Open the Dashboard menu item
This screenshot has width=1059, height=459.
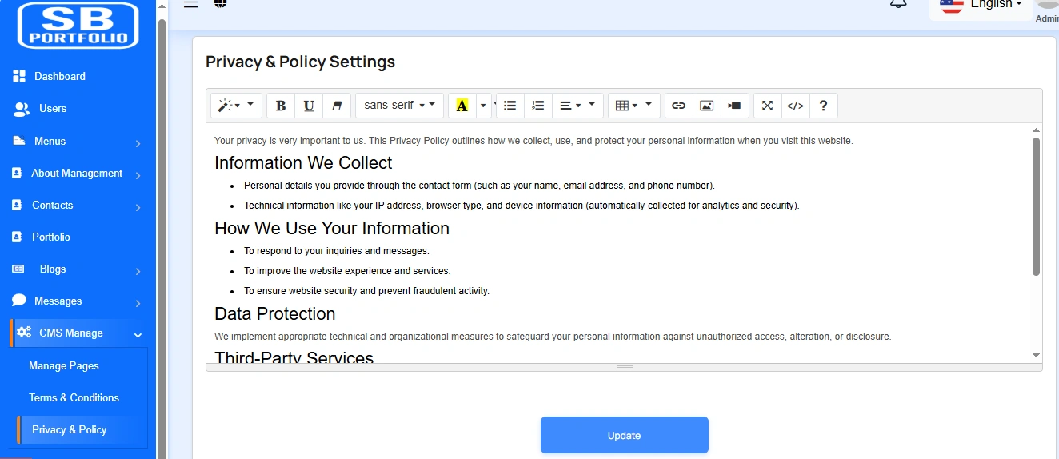(59, 76)
